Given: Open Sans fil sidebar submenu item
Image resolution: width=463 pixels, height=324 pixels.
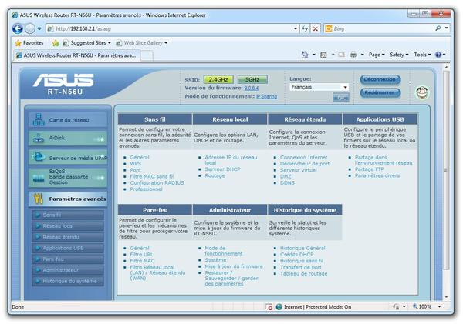Looking at the screenshot, I should (68, 215).
